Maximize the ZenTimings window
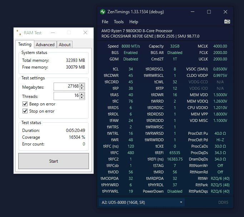 [x=209, y=12]
